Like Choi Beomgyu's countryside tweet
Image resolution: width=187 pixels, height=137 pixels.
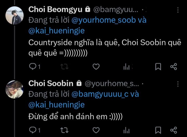(96, 67)
